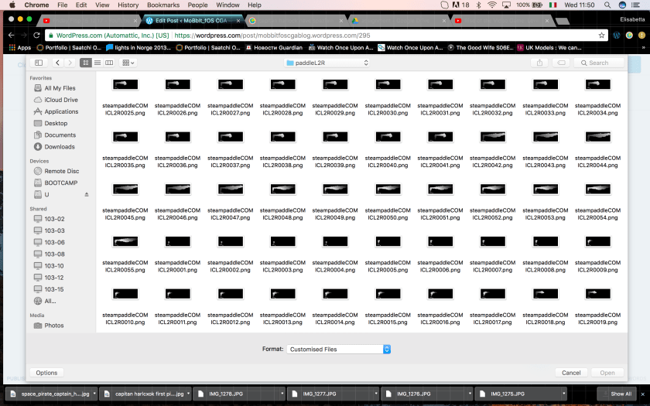Screen dimensions: 650x406
Task: Click the back navigation arrow in file dialog
Action: (x=57, y=63)
